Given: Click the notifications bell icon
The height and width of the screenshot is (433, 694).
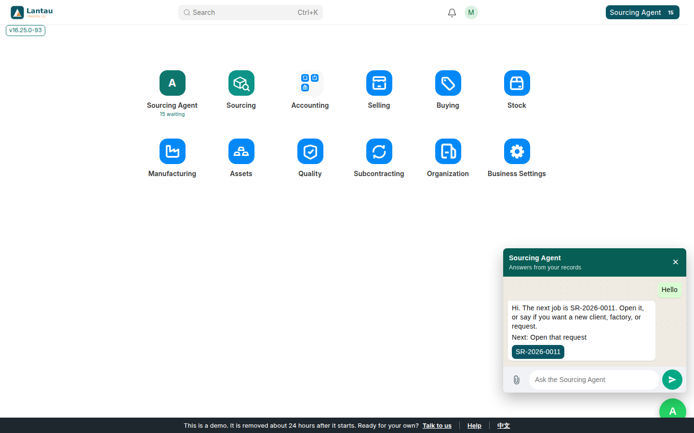Looking at the screenshot, I should click(452, 13).
